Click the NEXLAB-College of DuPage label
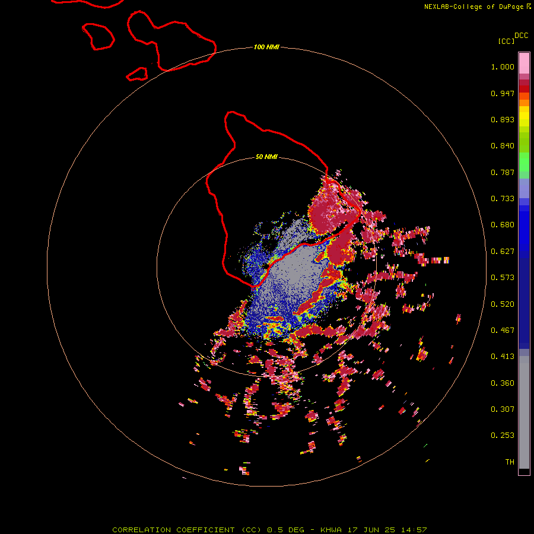The width and height of the screenshot is (534, 534). [474, 7]
